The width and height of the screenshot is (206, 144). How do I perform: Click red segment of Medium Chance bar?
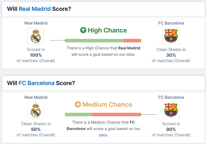click(117, 114)
